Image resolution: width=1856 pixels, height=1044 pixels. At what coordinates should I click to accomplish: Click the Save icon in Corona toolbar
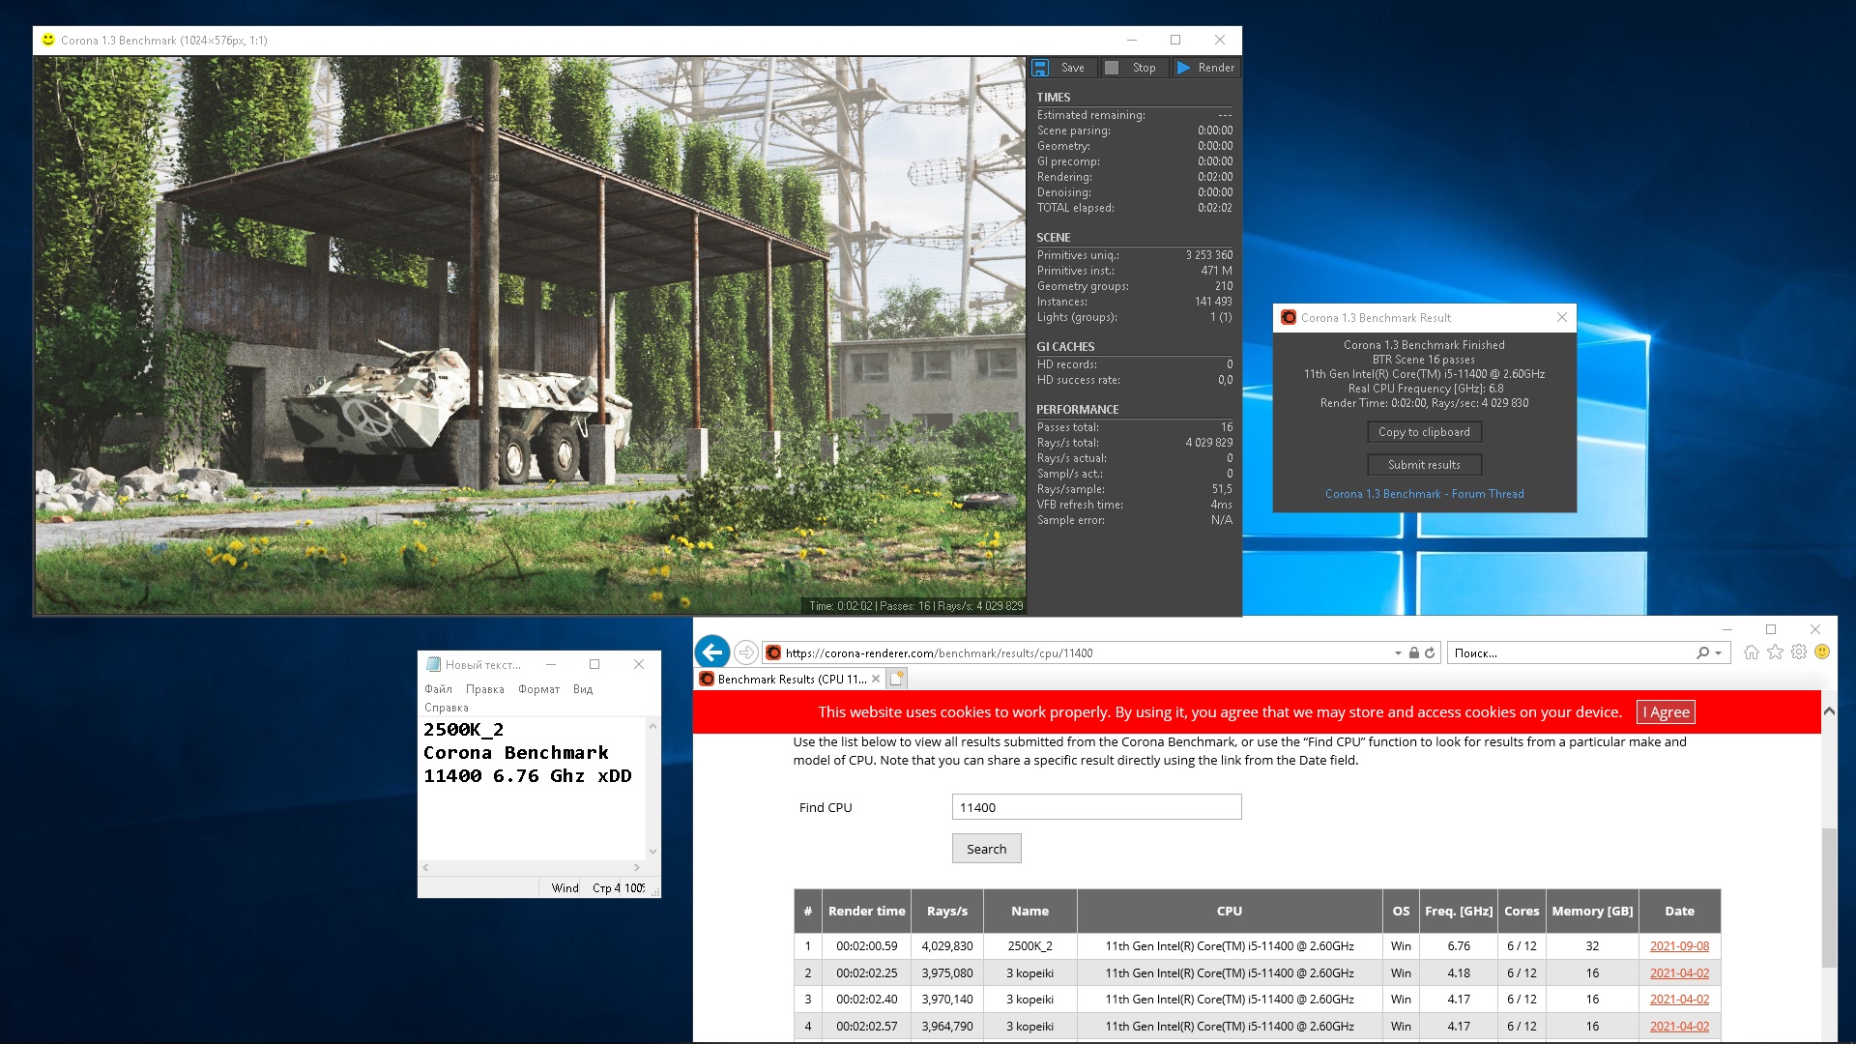click(1040, 68)
